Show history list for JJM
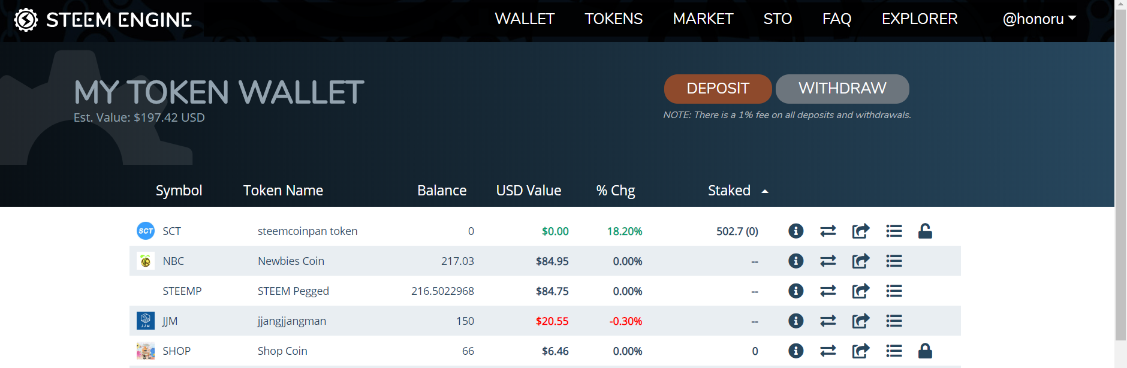1127x368 pixels. tap(894, 321)
